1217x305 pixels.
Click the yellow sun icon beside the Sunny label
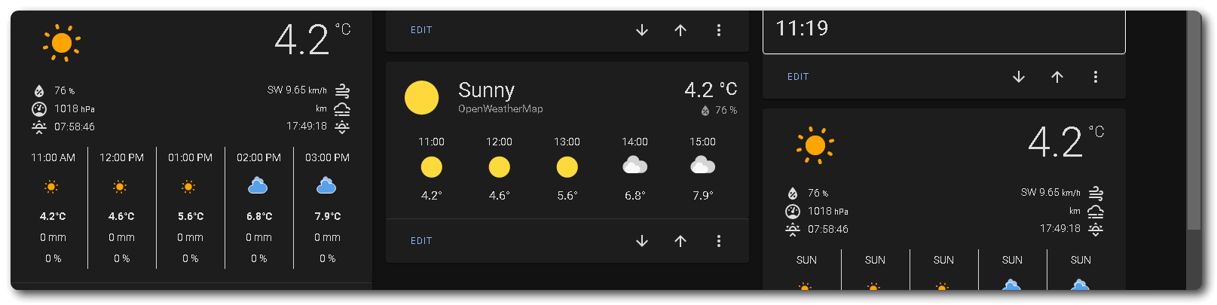(x=421, y=98)
